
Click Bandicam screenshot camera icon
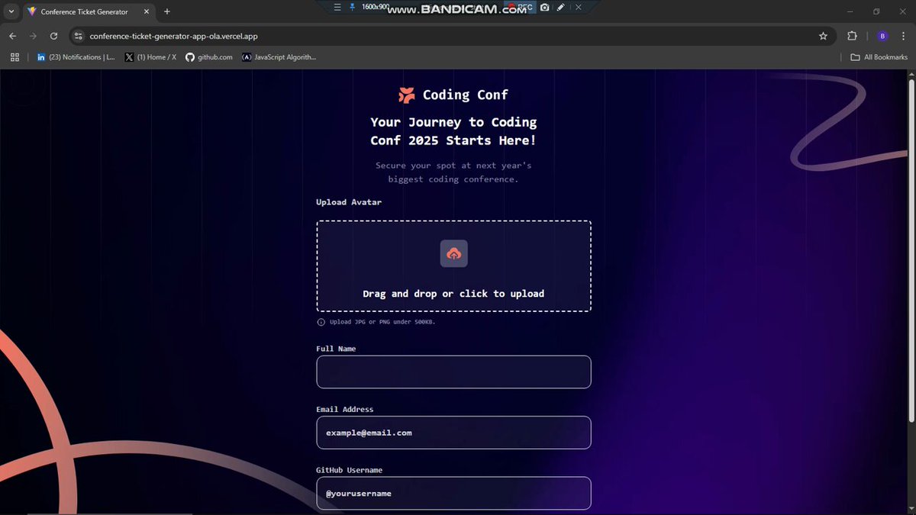pyautogui.click(x=544, y=7)
